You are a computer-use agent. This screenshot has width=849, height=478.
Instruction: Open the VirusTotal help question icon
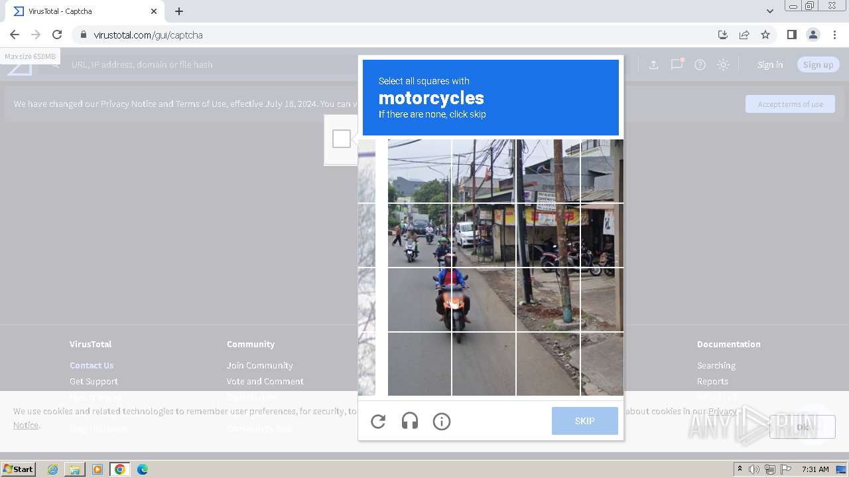coord(700,64)
